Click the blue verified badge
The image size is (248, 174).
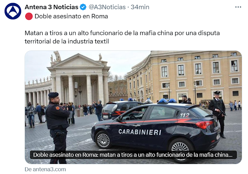[x=83, y=7]
